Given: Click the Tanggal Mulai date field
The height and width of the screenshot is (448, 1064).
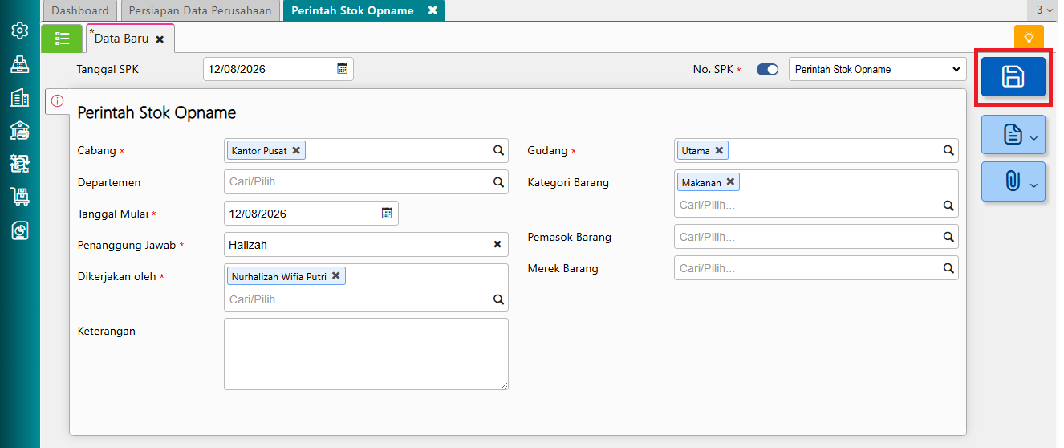Looking at the screenshot, I should click(311, 214).
